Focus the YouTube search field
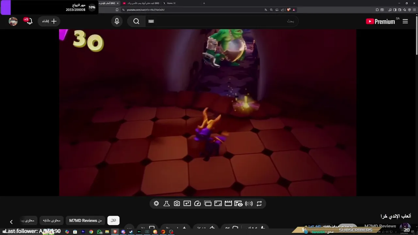The width and height of the screenshot is (418, 235). [x=222, y=21]
